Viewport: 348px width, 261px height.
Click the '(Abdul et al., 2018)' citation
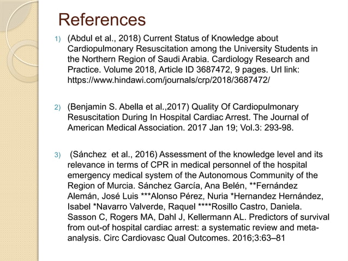(104, 38)
